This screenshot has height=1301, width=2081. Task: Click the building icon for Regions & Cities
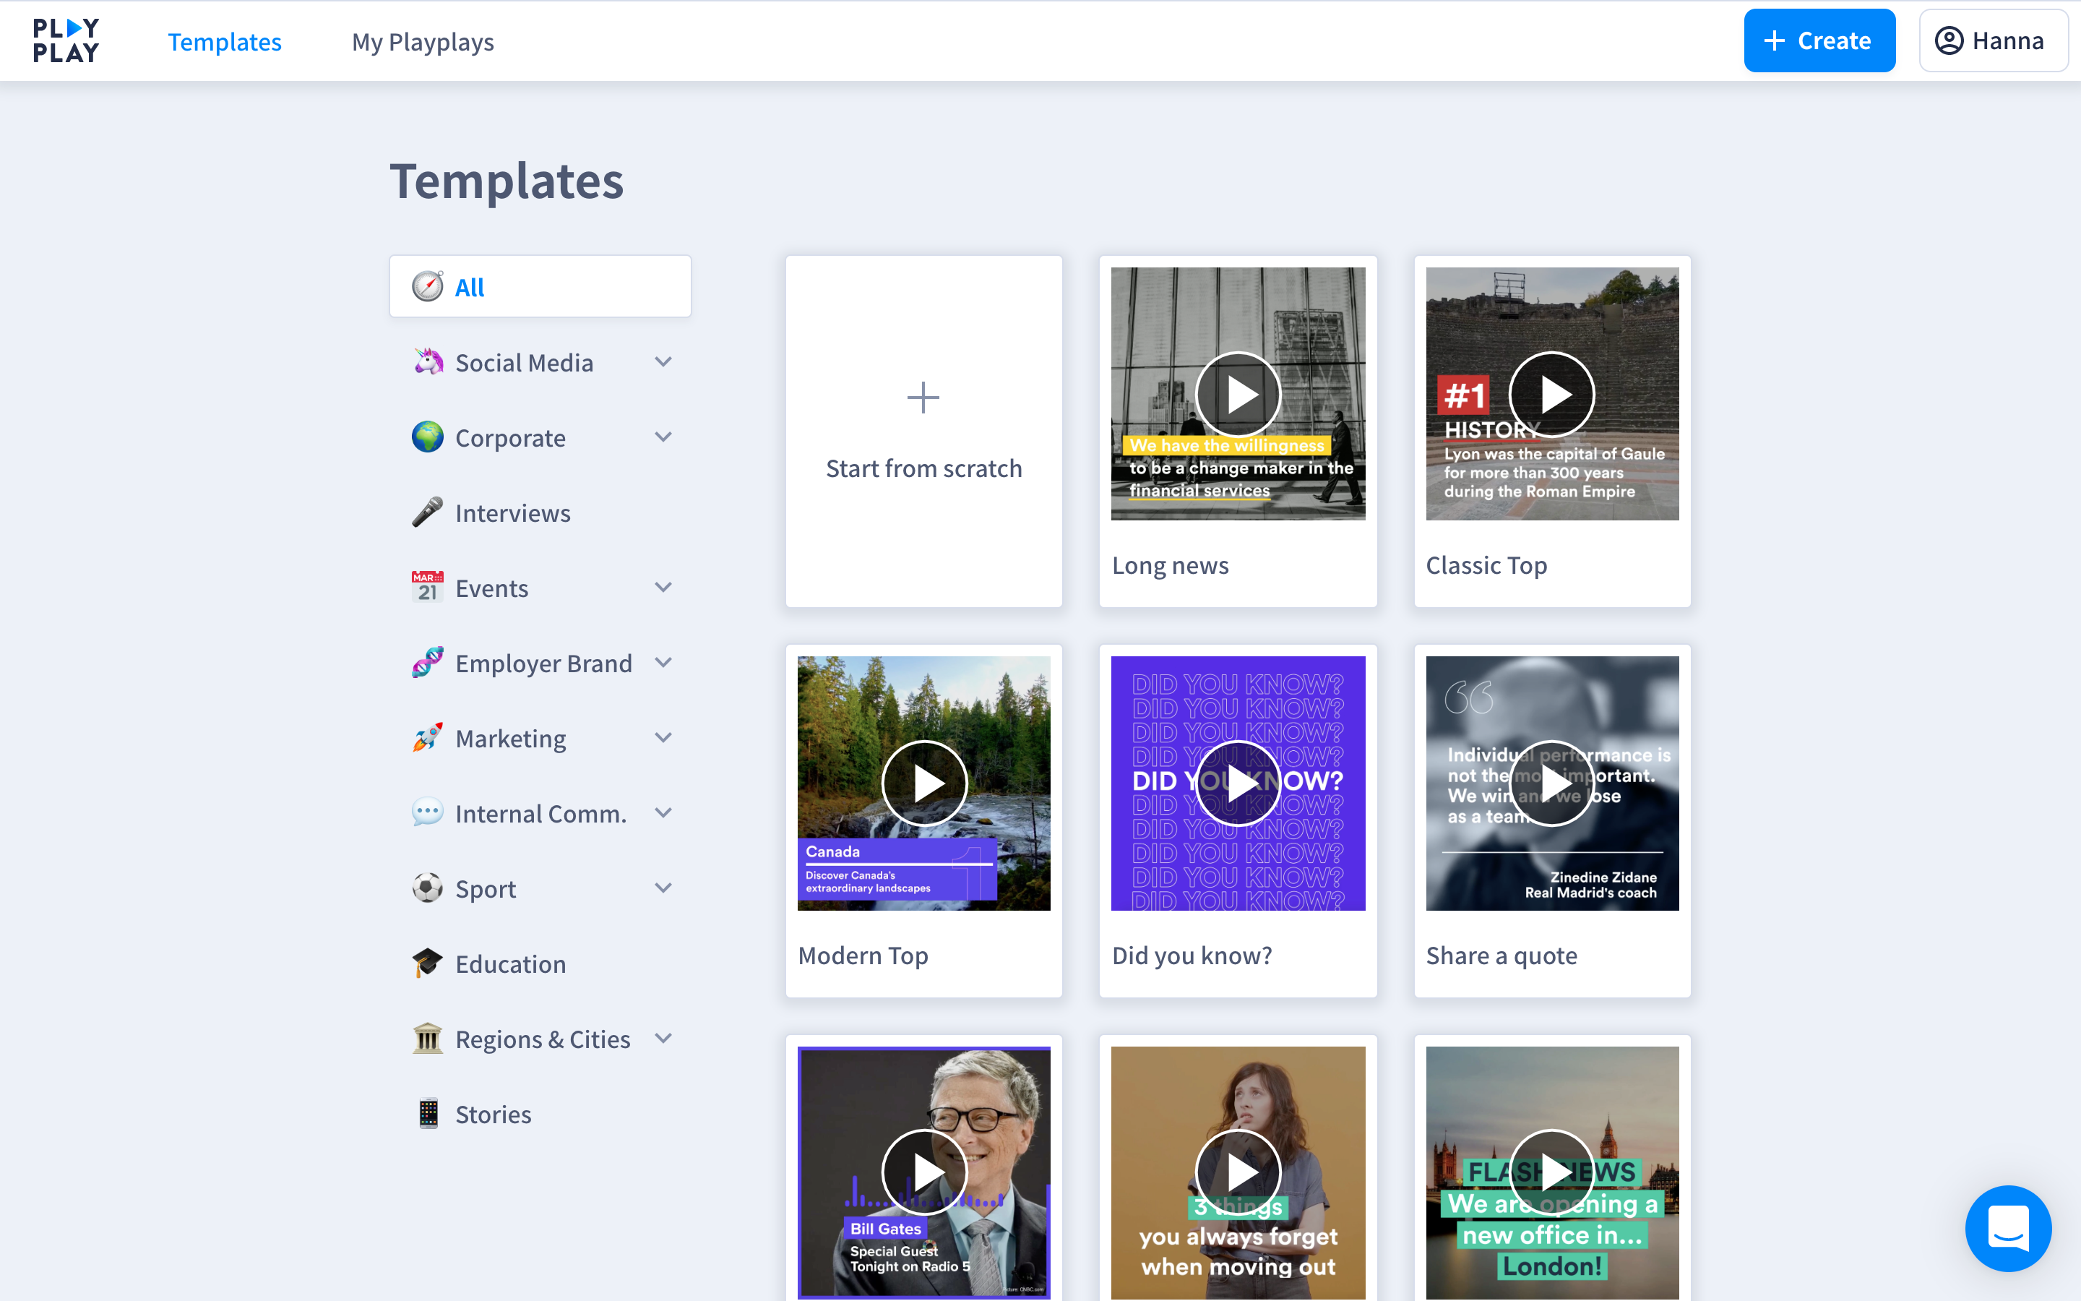point(427,1039)
